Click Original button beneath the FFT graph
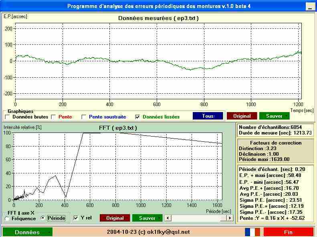317x237 pixels. 115,218
